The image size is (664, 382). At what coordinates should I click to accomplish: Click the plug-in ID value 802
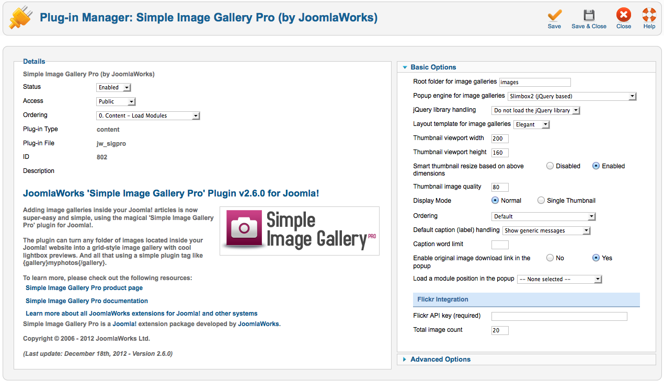pyautogui.click(x=102, y=157)
